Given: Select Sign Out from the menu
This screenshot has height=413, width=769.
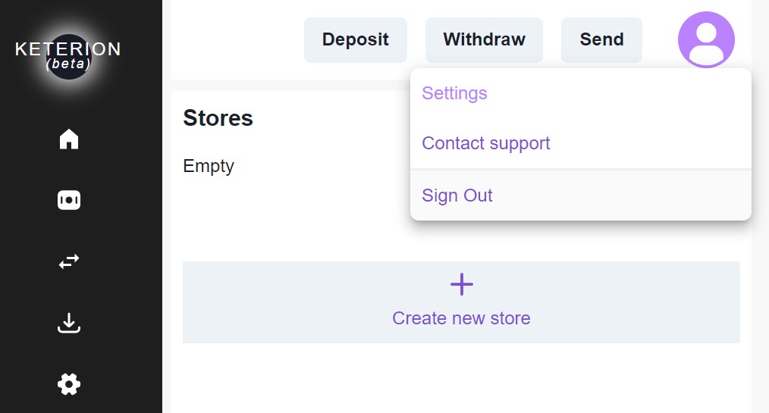Looking at the screenshot, I should (457, 196).
